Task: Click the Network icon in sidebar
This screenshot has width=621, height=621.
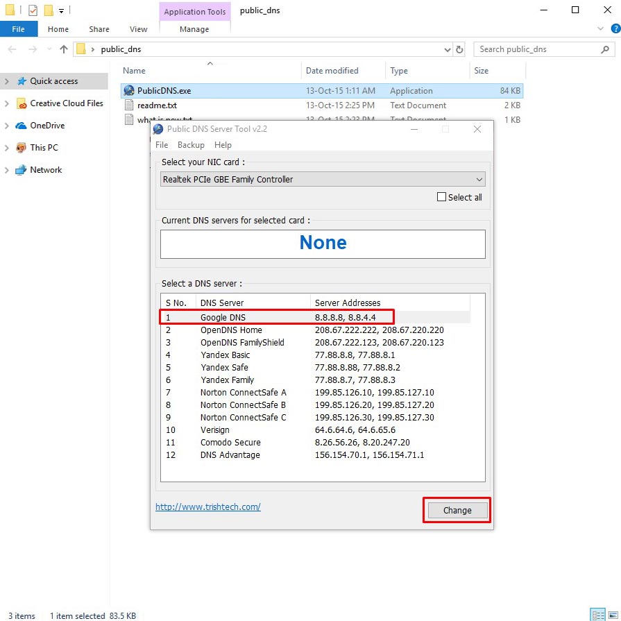Action: point(21,170)
